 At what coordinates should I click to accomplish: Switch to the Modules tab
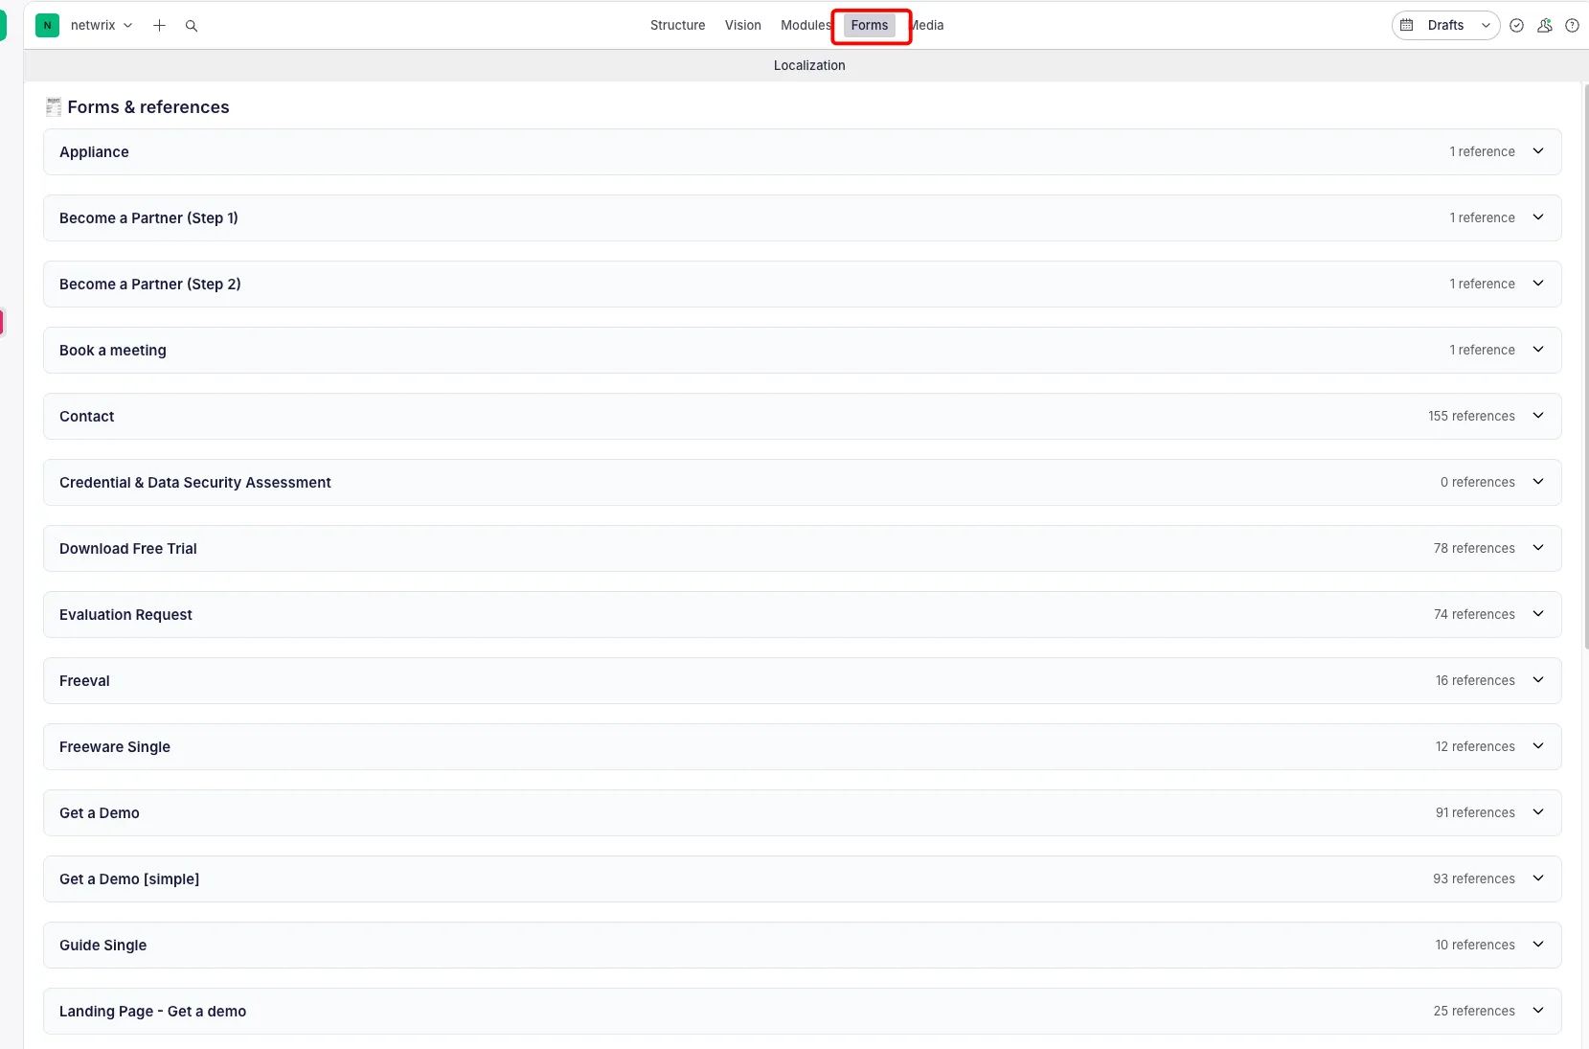click(x=806, y=26)
